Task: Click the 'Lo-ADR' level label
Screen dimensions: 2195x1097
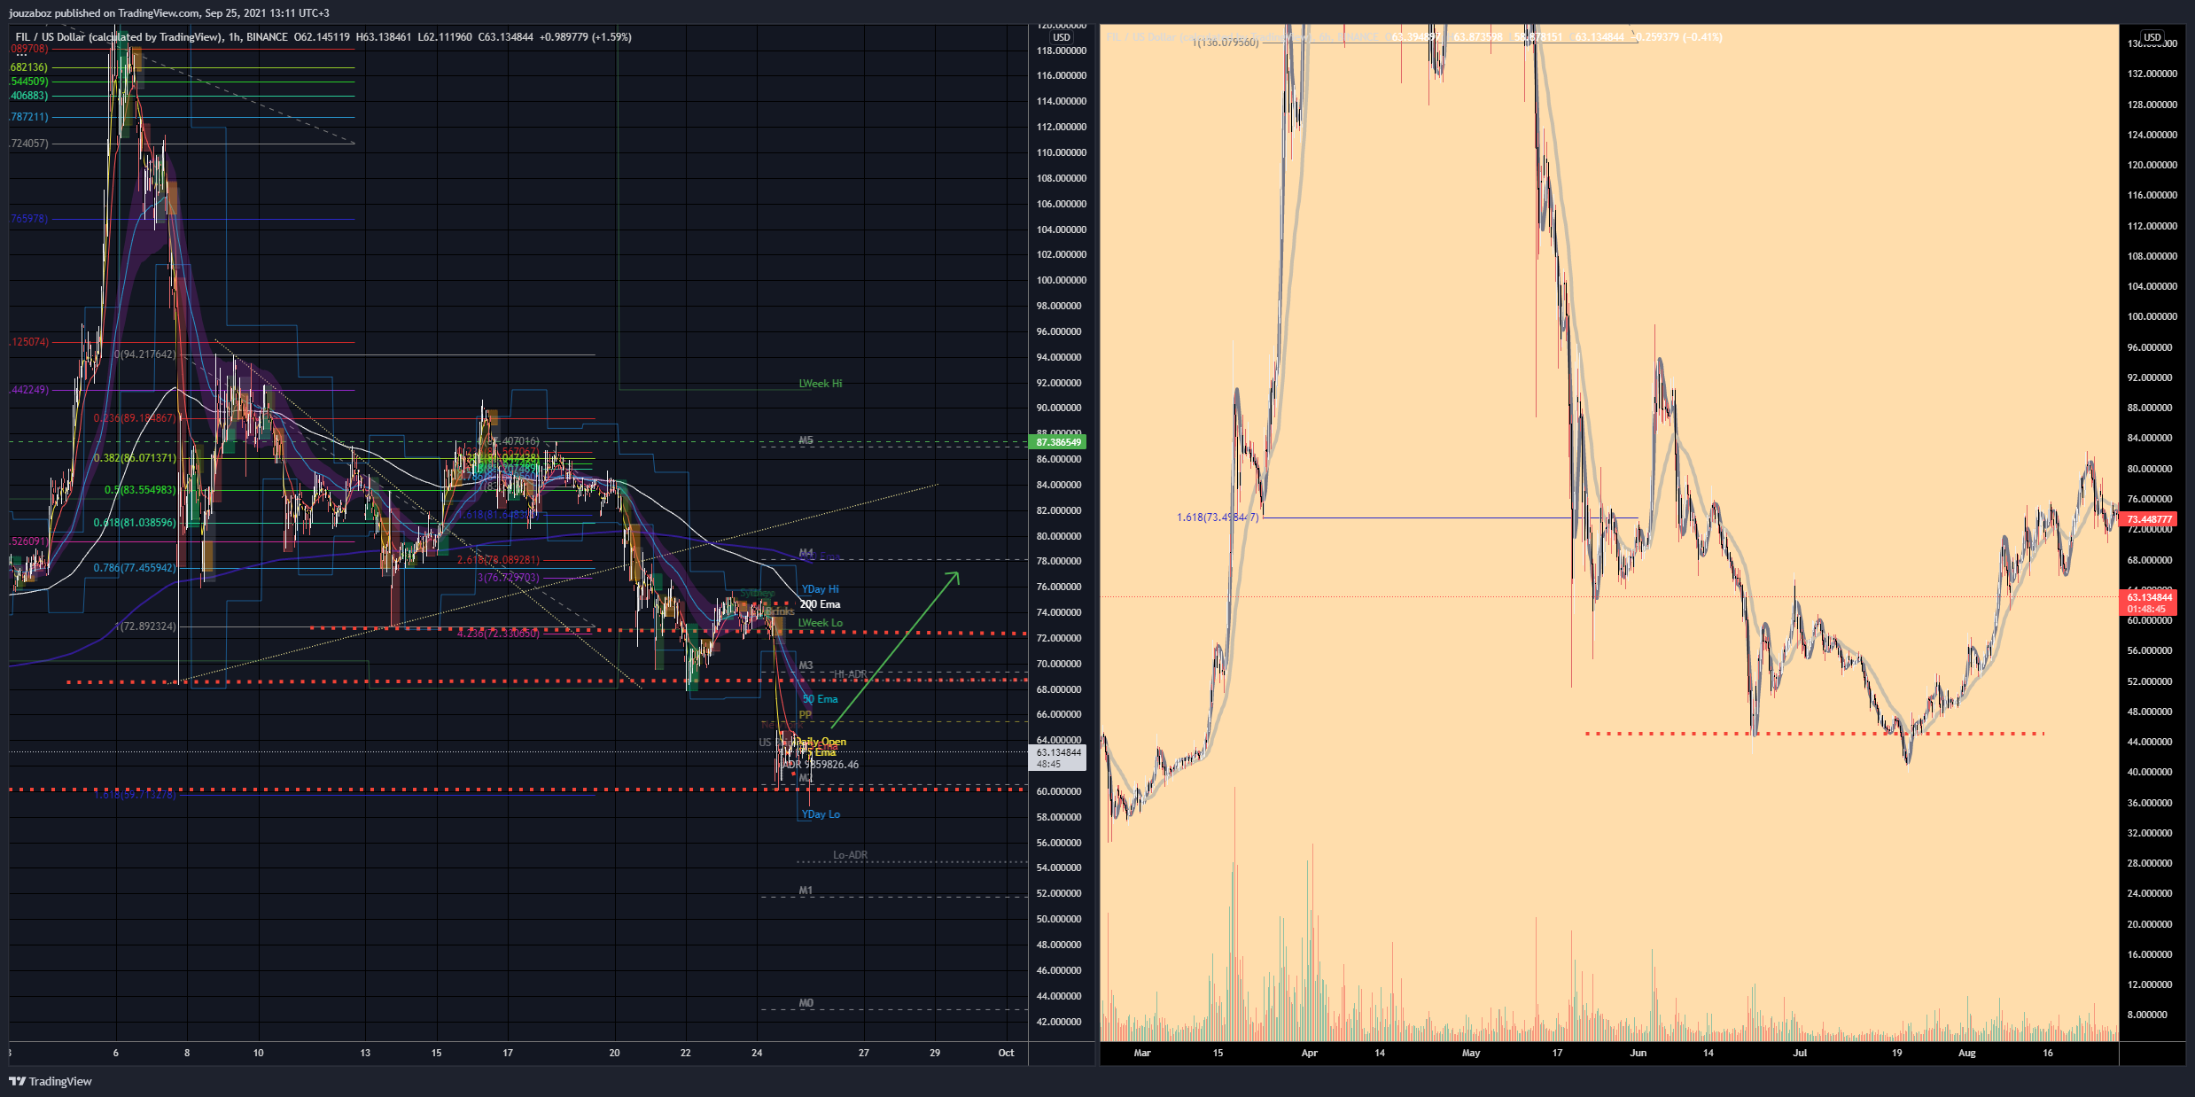Action: coord(850,855)
